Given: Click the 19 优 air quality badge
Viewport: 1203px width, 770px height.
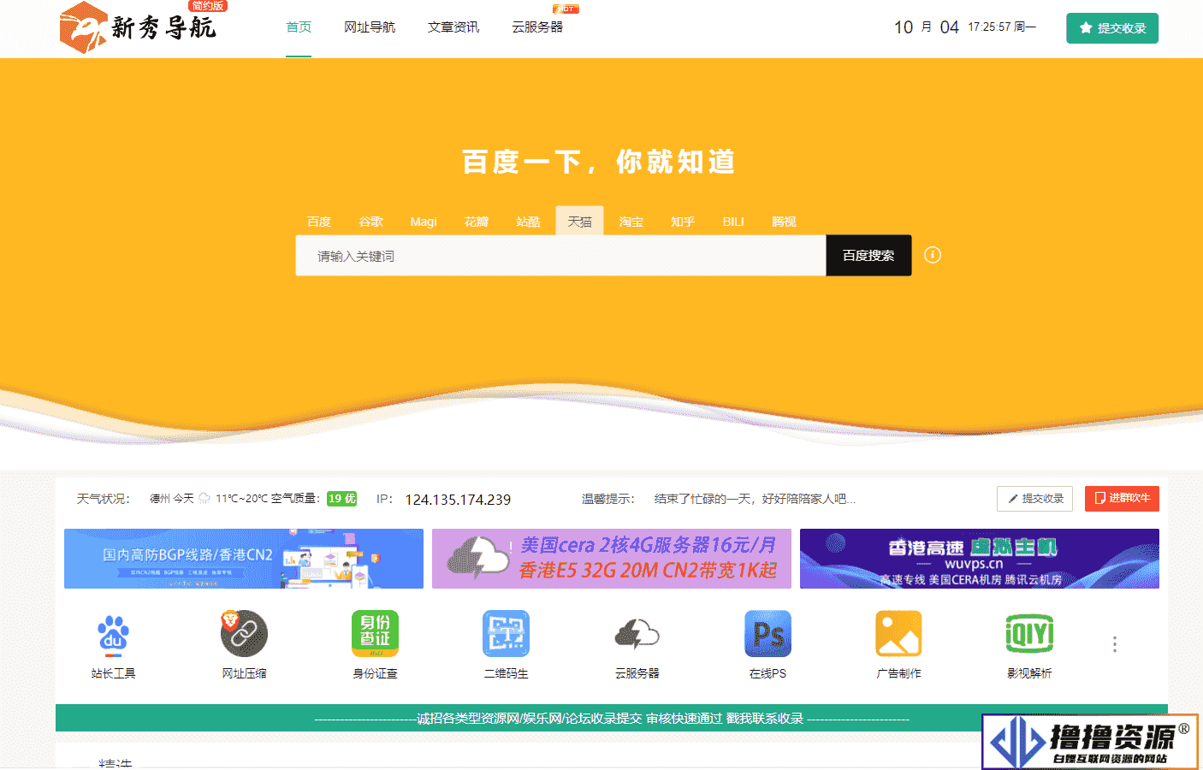Looking at the screenshot, I should [341, 499].
